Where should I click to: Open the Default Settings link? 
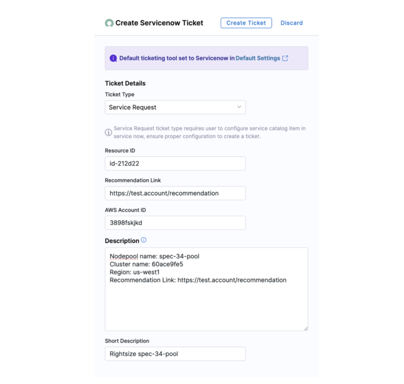(257, 58)
